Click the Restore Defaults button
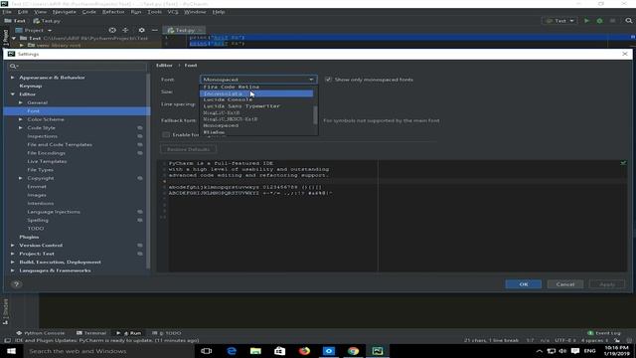This screenshot has width=636, height=358. point(188,149)
